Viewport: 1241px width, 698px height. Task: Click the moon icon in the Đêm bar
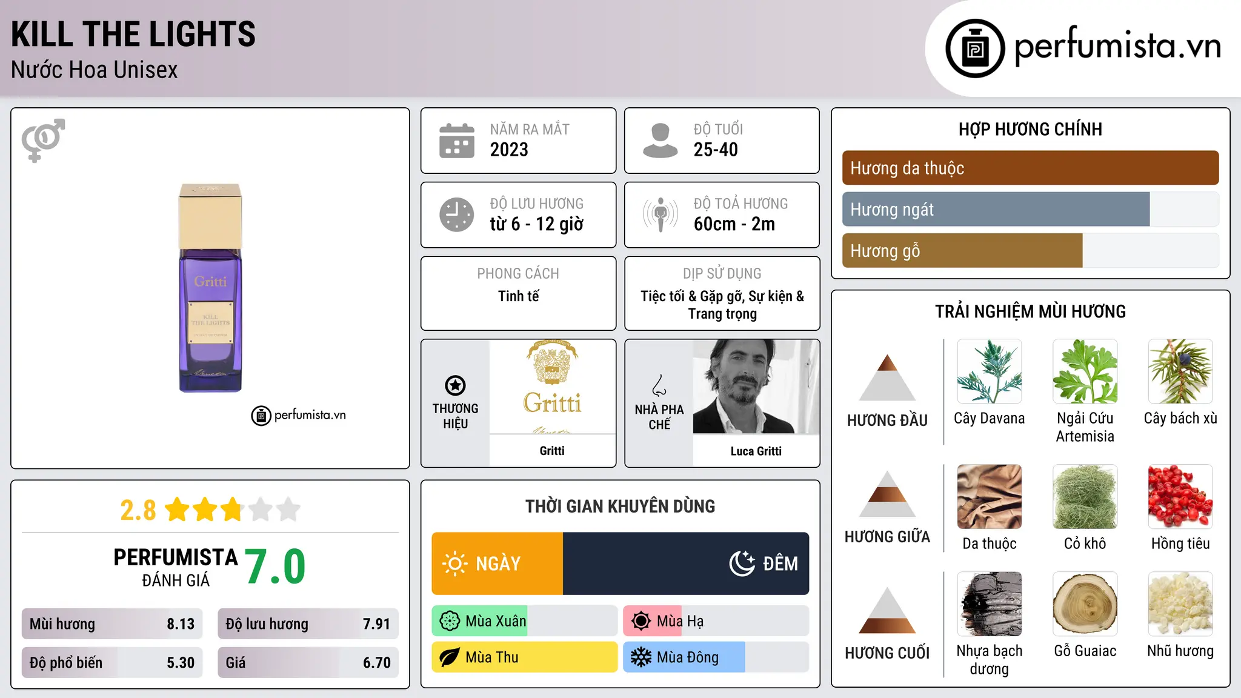(x=742, y=563)
